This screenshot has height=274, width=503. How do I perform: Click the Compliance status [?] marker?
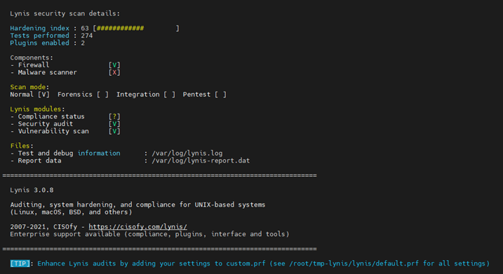click(114, 116)
